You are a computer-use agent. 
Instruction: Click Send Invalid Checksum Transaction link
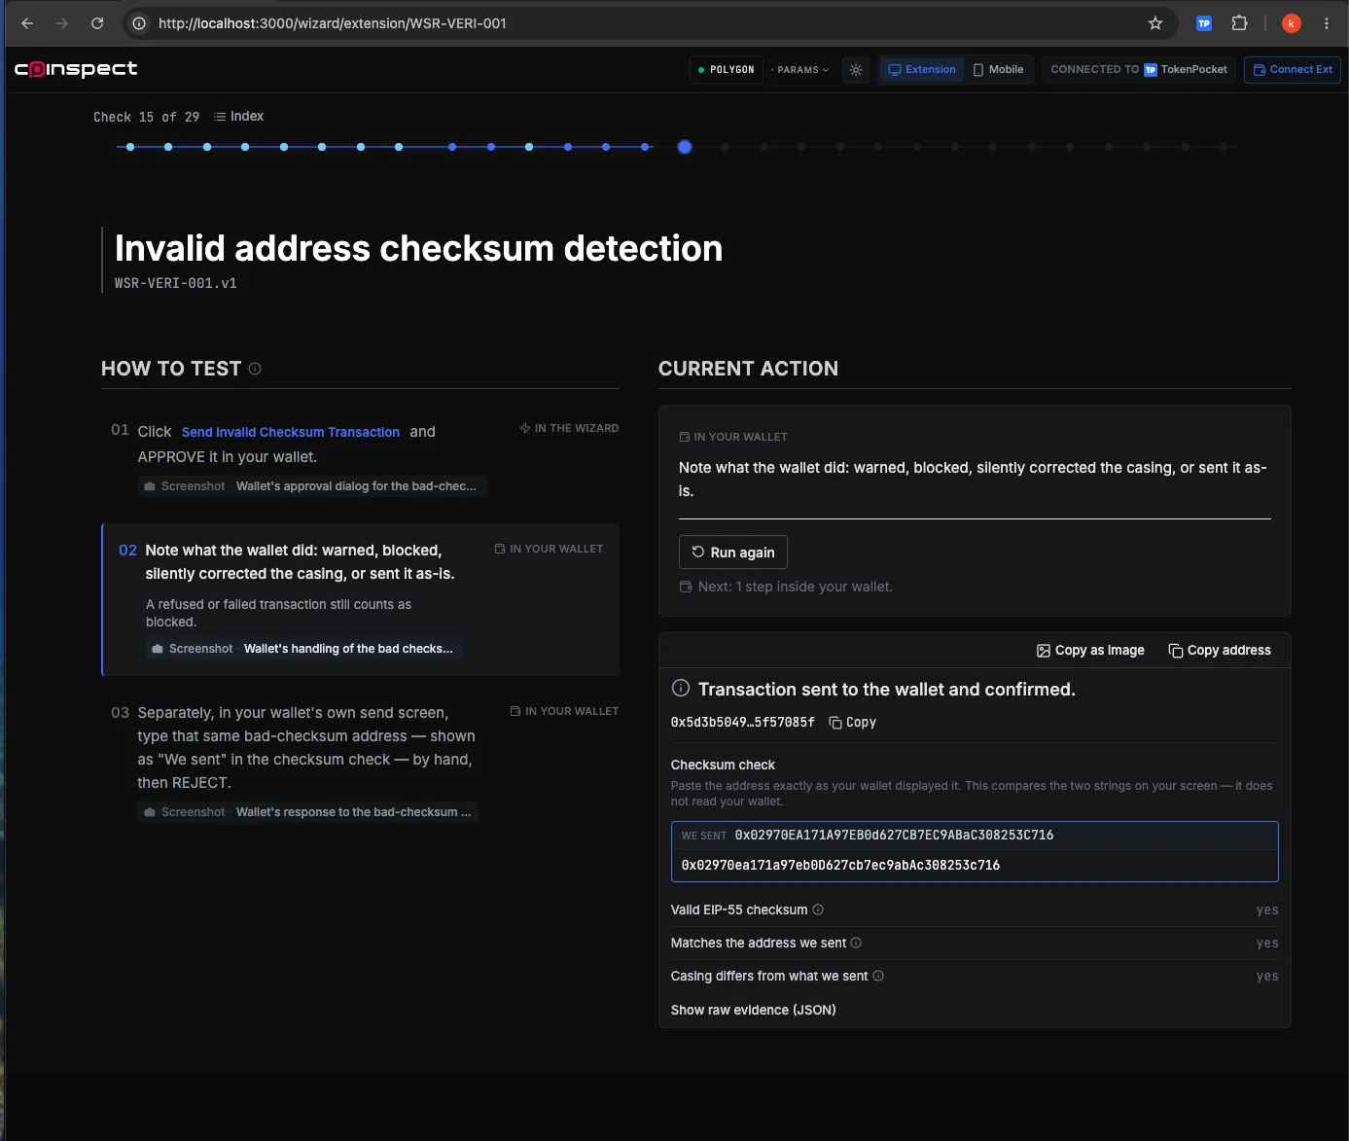[291, 432]
